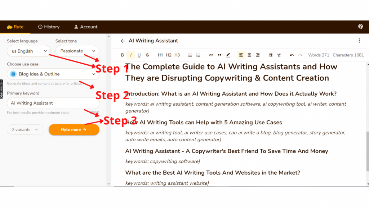Open the History tab
369x207 pixels.
[49, 27]
